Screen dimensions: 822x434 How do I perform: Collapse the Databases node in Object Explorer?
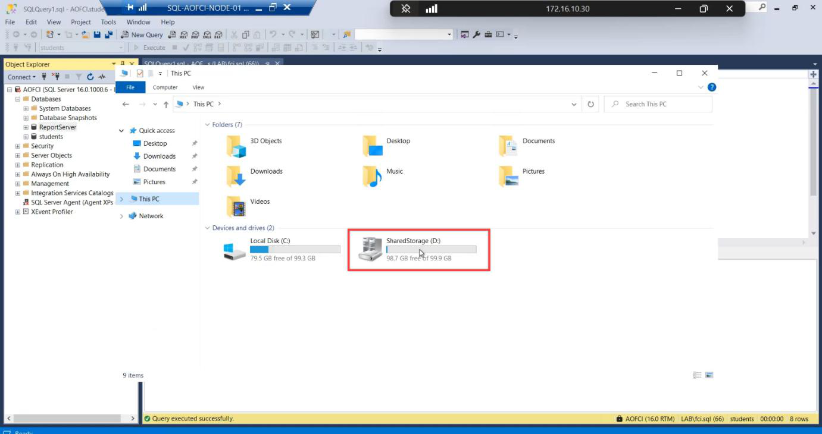[18, 99]
